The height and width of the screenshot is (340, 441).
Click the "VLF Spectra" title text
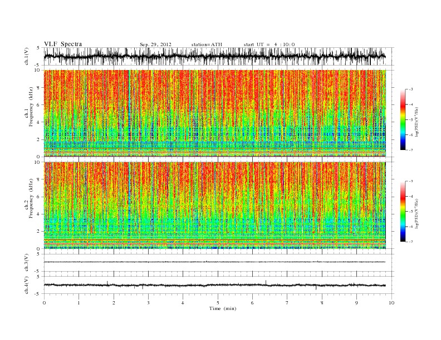coord(63,44)
